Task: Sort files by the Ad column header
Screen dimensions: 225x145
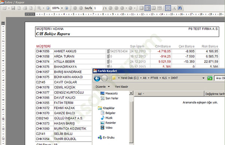Action: [169, 94]
